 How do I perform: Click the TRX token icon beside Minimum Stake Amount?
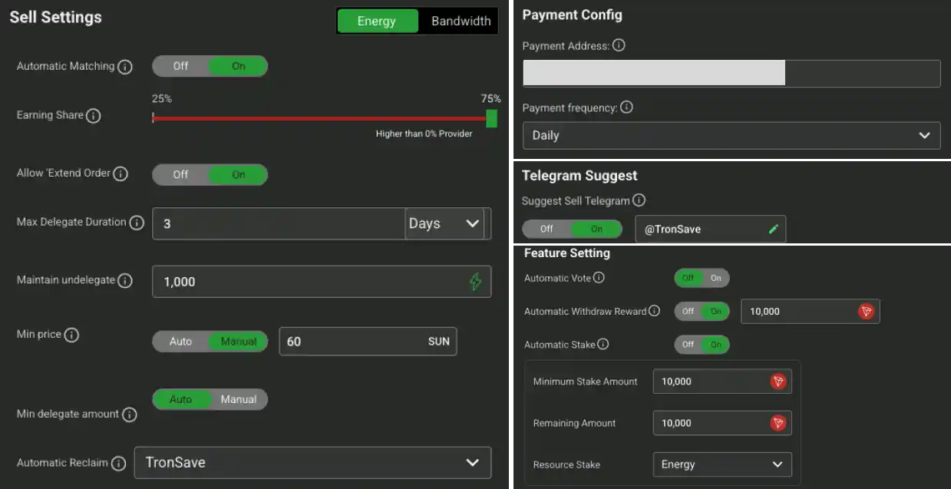pos(778,381)
